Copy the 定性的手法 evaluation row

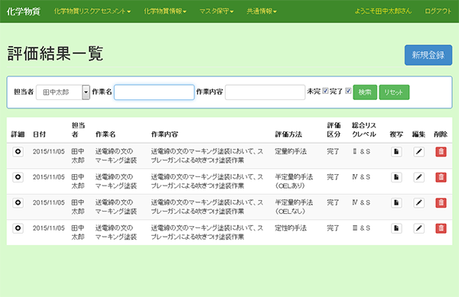pyautogui.click(x=396, y=228)
